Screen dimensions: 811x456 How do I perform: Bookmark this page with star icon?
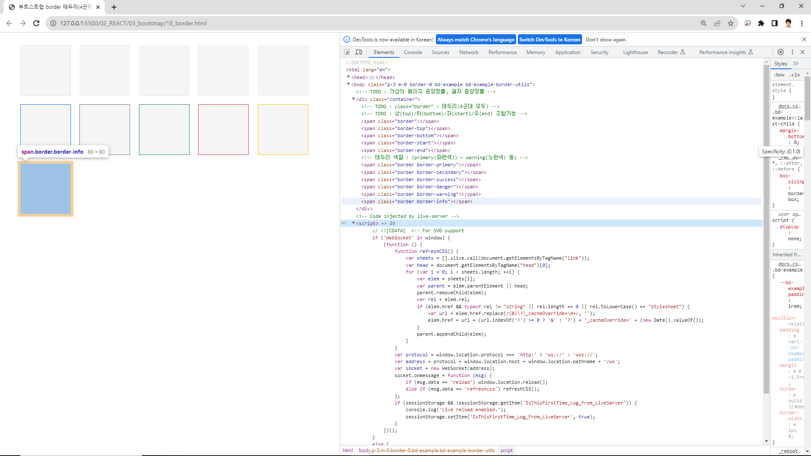tap(731, 23)
